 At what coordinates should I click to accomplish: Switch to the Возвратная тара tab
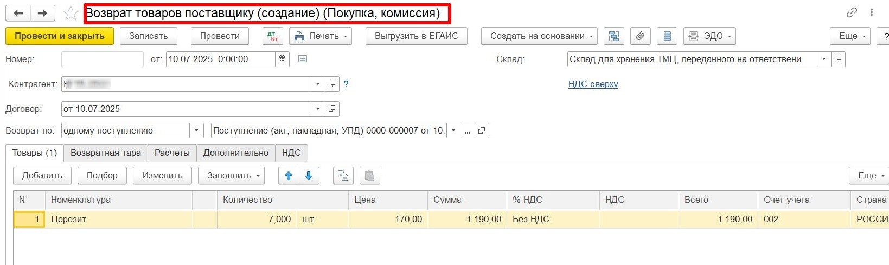click(x=106, y=153)
